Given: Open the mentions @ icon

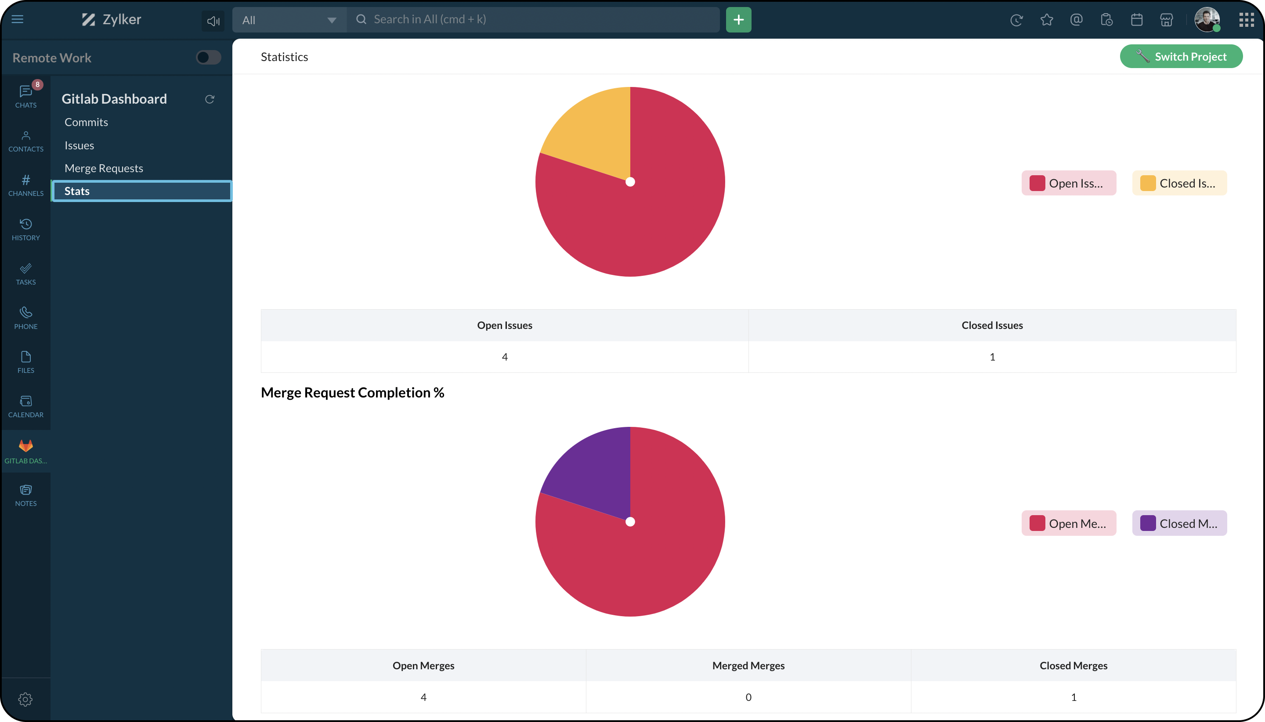Looking at the screenshot, I should click(x=1076, y=20).
